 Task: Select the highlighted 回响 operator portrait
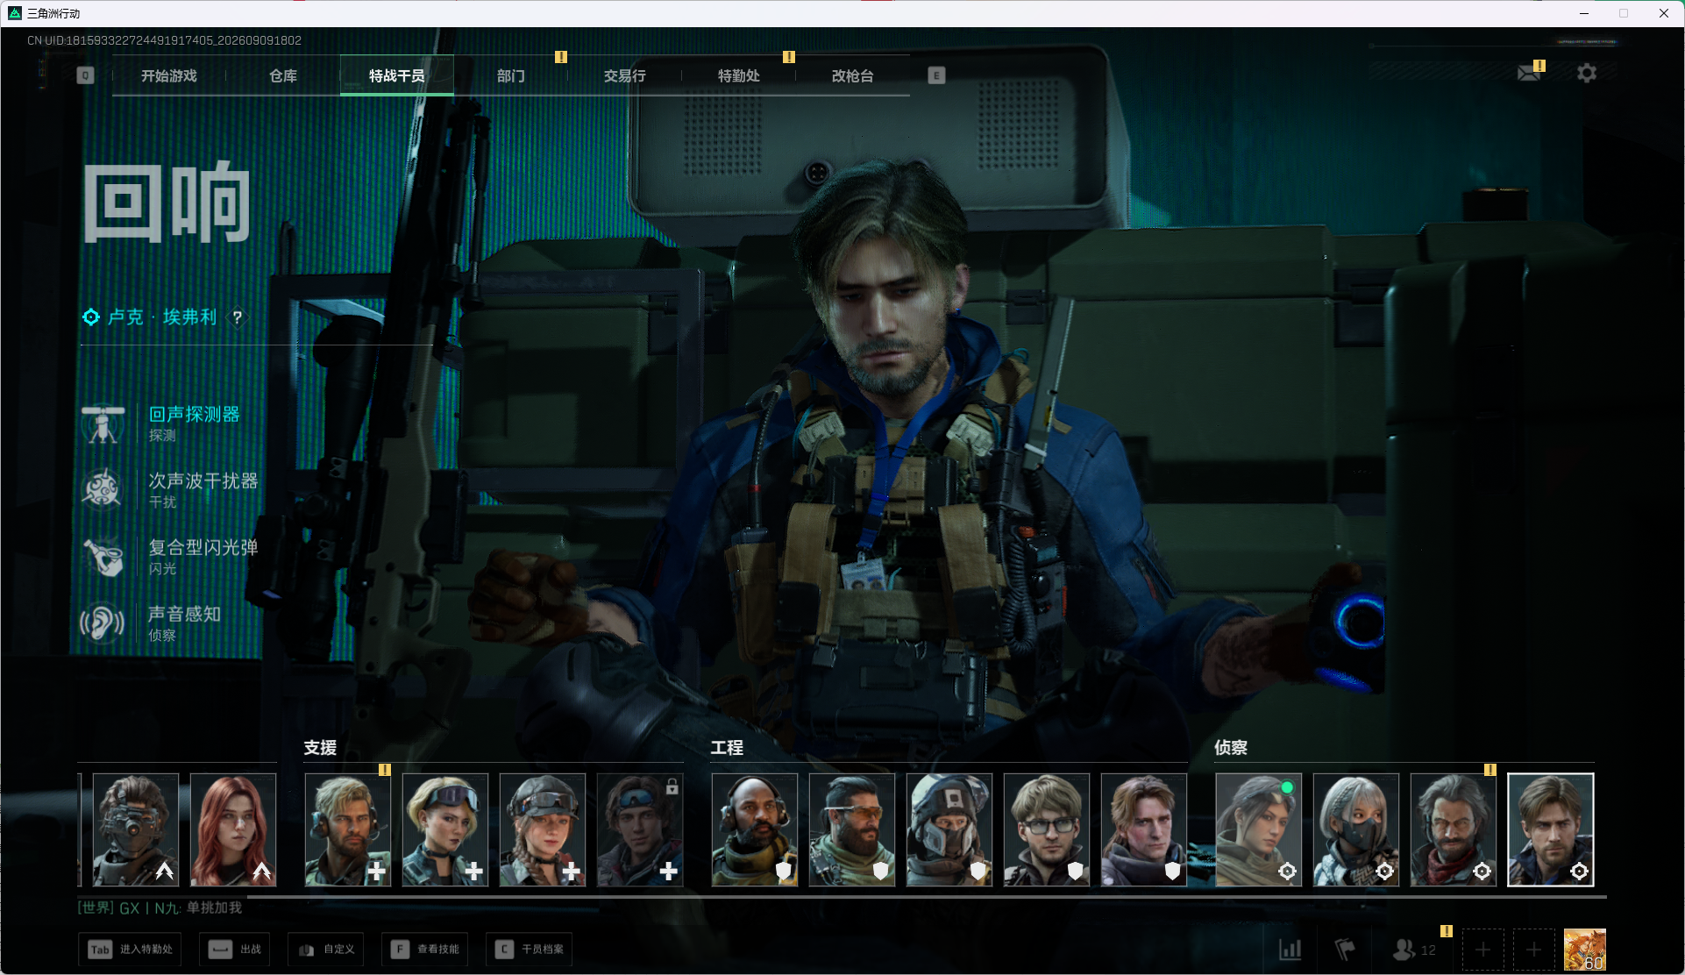click(x=1551, y=829)
